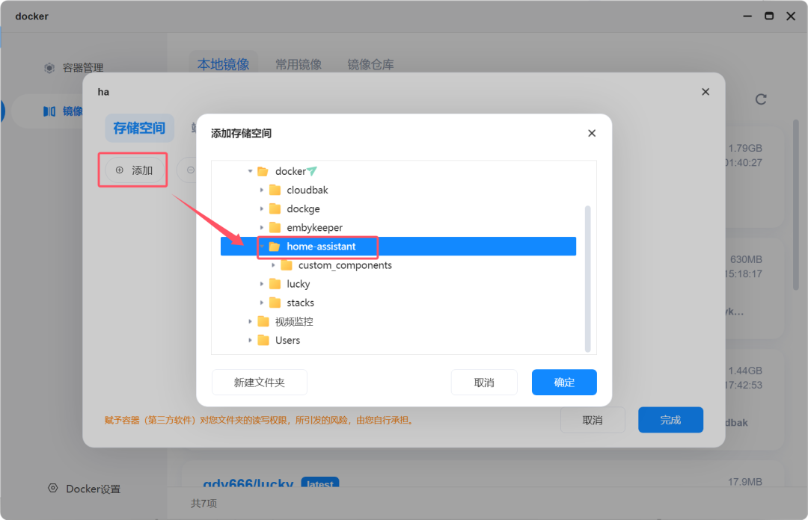Click the stacks folder icon
This screenshot has height=520, width=808.
tap(275, 303)
